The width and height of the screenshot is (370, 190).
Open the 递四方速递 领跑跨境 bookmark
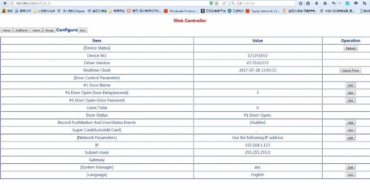(300, 11)
